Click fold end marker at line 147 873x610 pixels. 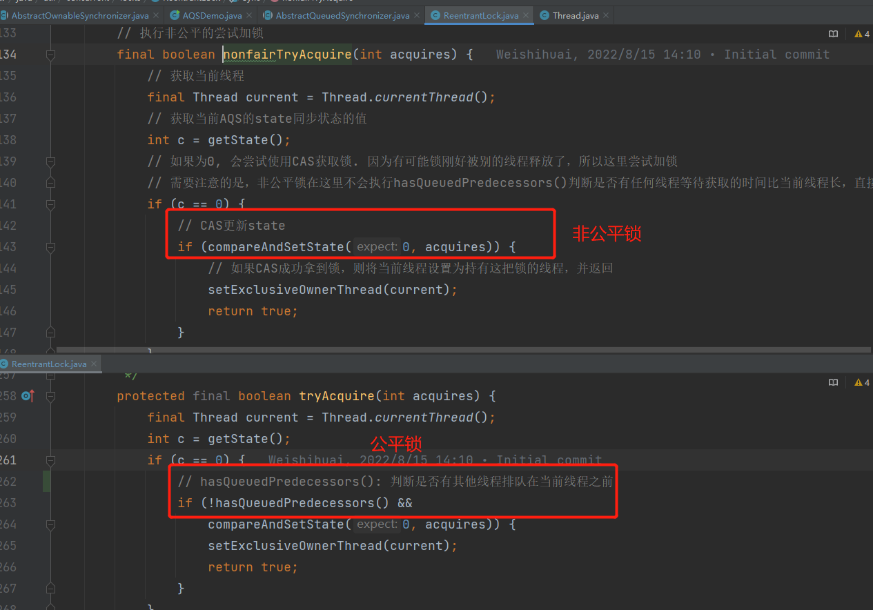point(50,333)
